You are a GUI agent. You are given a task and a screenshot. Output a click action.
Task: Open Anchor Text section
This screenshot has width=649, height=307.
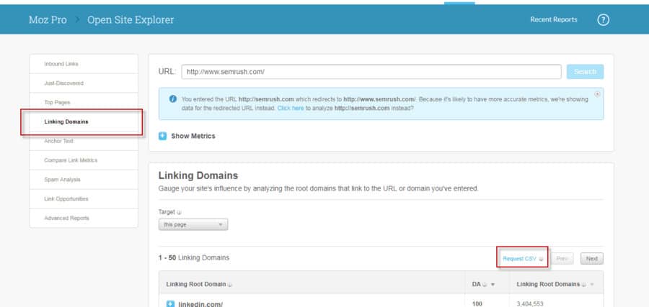click(59, 141)
